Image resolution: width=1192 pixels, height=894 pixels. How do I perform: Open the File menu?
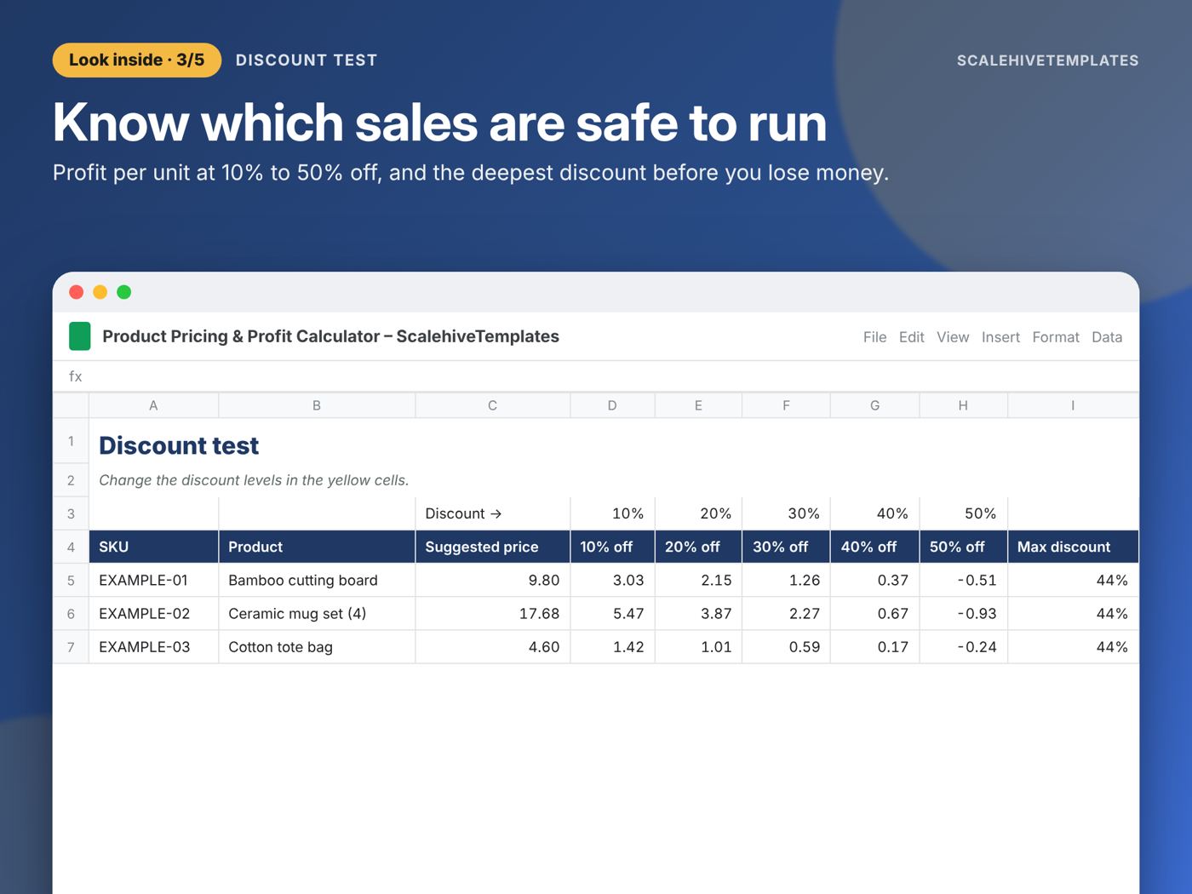tap(874, 337)
